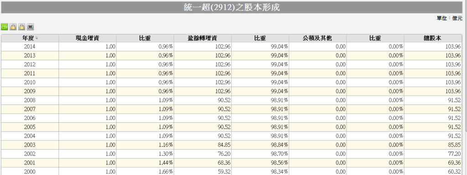Click the 59.32 value in 2000 row
This screenshot has height=175, width=467.
(x=202, y=171)
